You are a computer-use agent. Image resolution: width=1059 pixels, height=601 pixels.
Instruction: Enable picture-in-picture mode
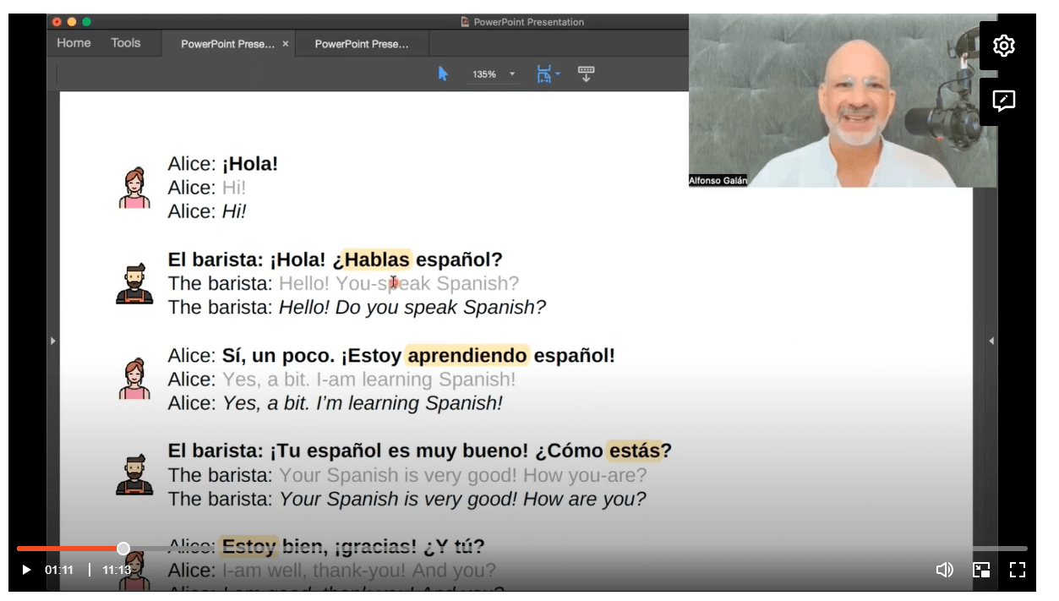coord(981,570)
